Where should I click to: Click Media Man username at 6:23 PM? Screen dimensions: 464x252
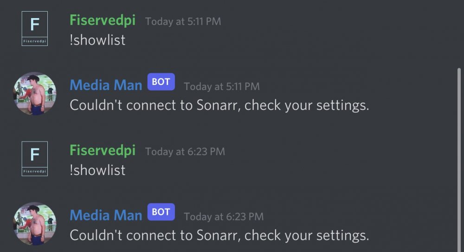click(106, 216)
